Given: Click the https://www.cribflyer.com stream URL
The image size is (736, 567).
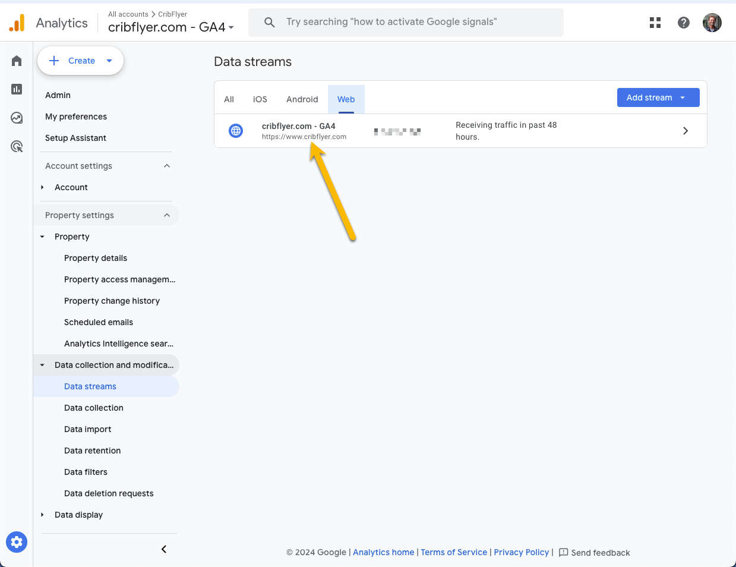Looking at the screenshot, I should tap(304, 137).
